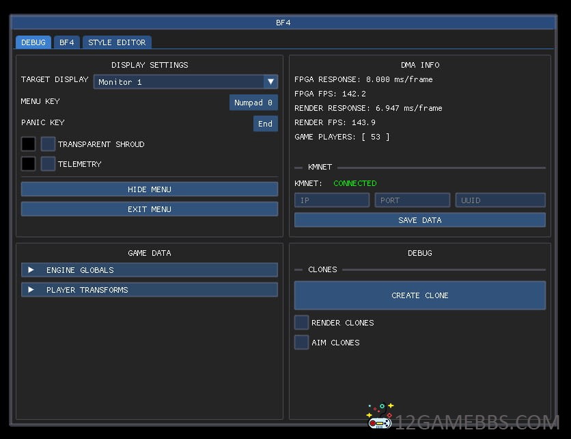
Task: Click the FPGA RESPONSE: 8.000 ms/frame text
Action: (363, 79)
